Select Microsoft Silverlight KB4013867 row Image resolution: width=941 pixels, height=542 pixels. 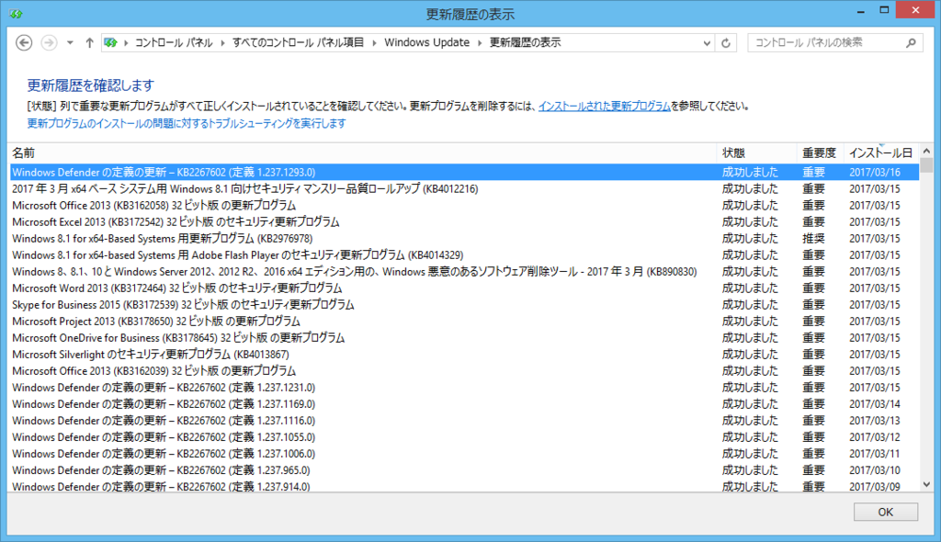pyautogui.click(x=464, y=355)
